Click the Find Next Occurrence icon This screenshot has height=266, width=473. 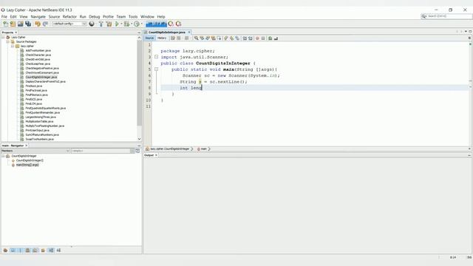coord(208,38)
